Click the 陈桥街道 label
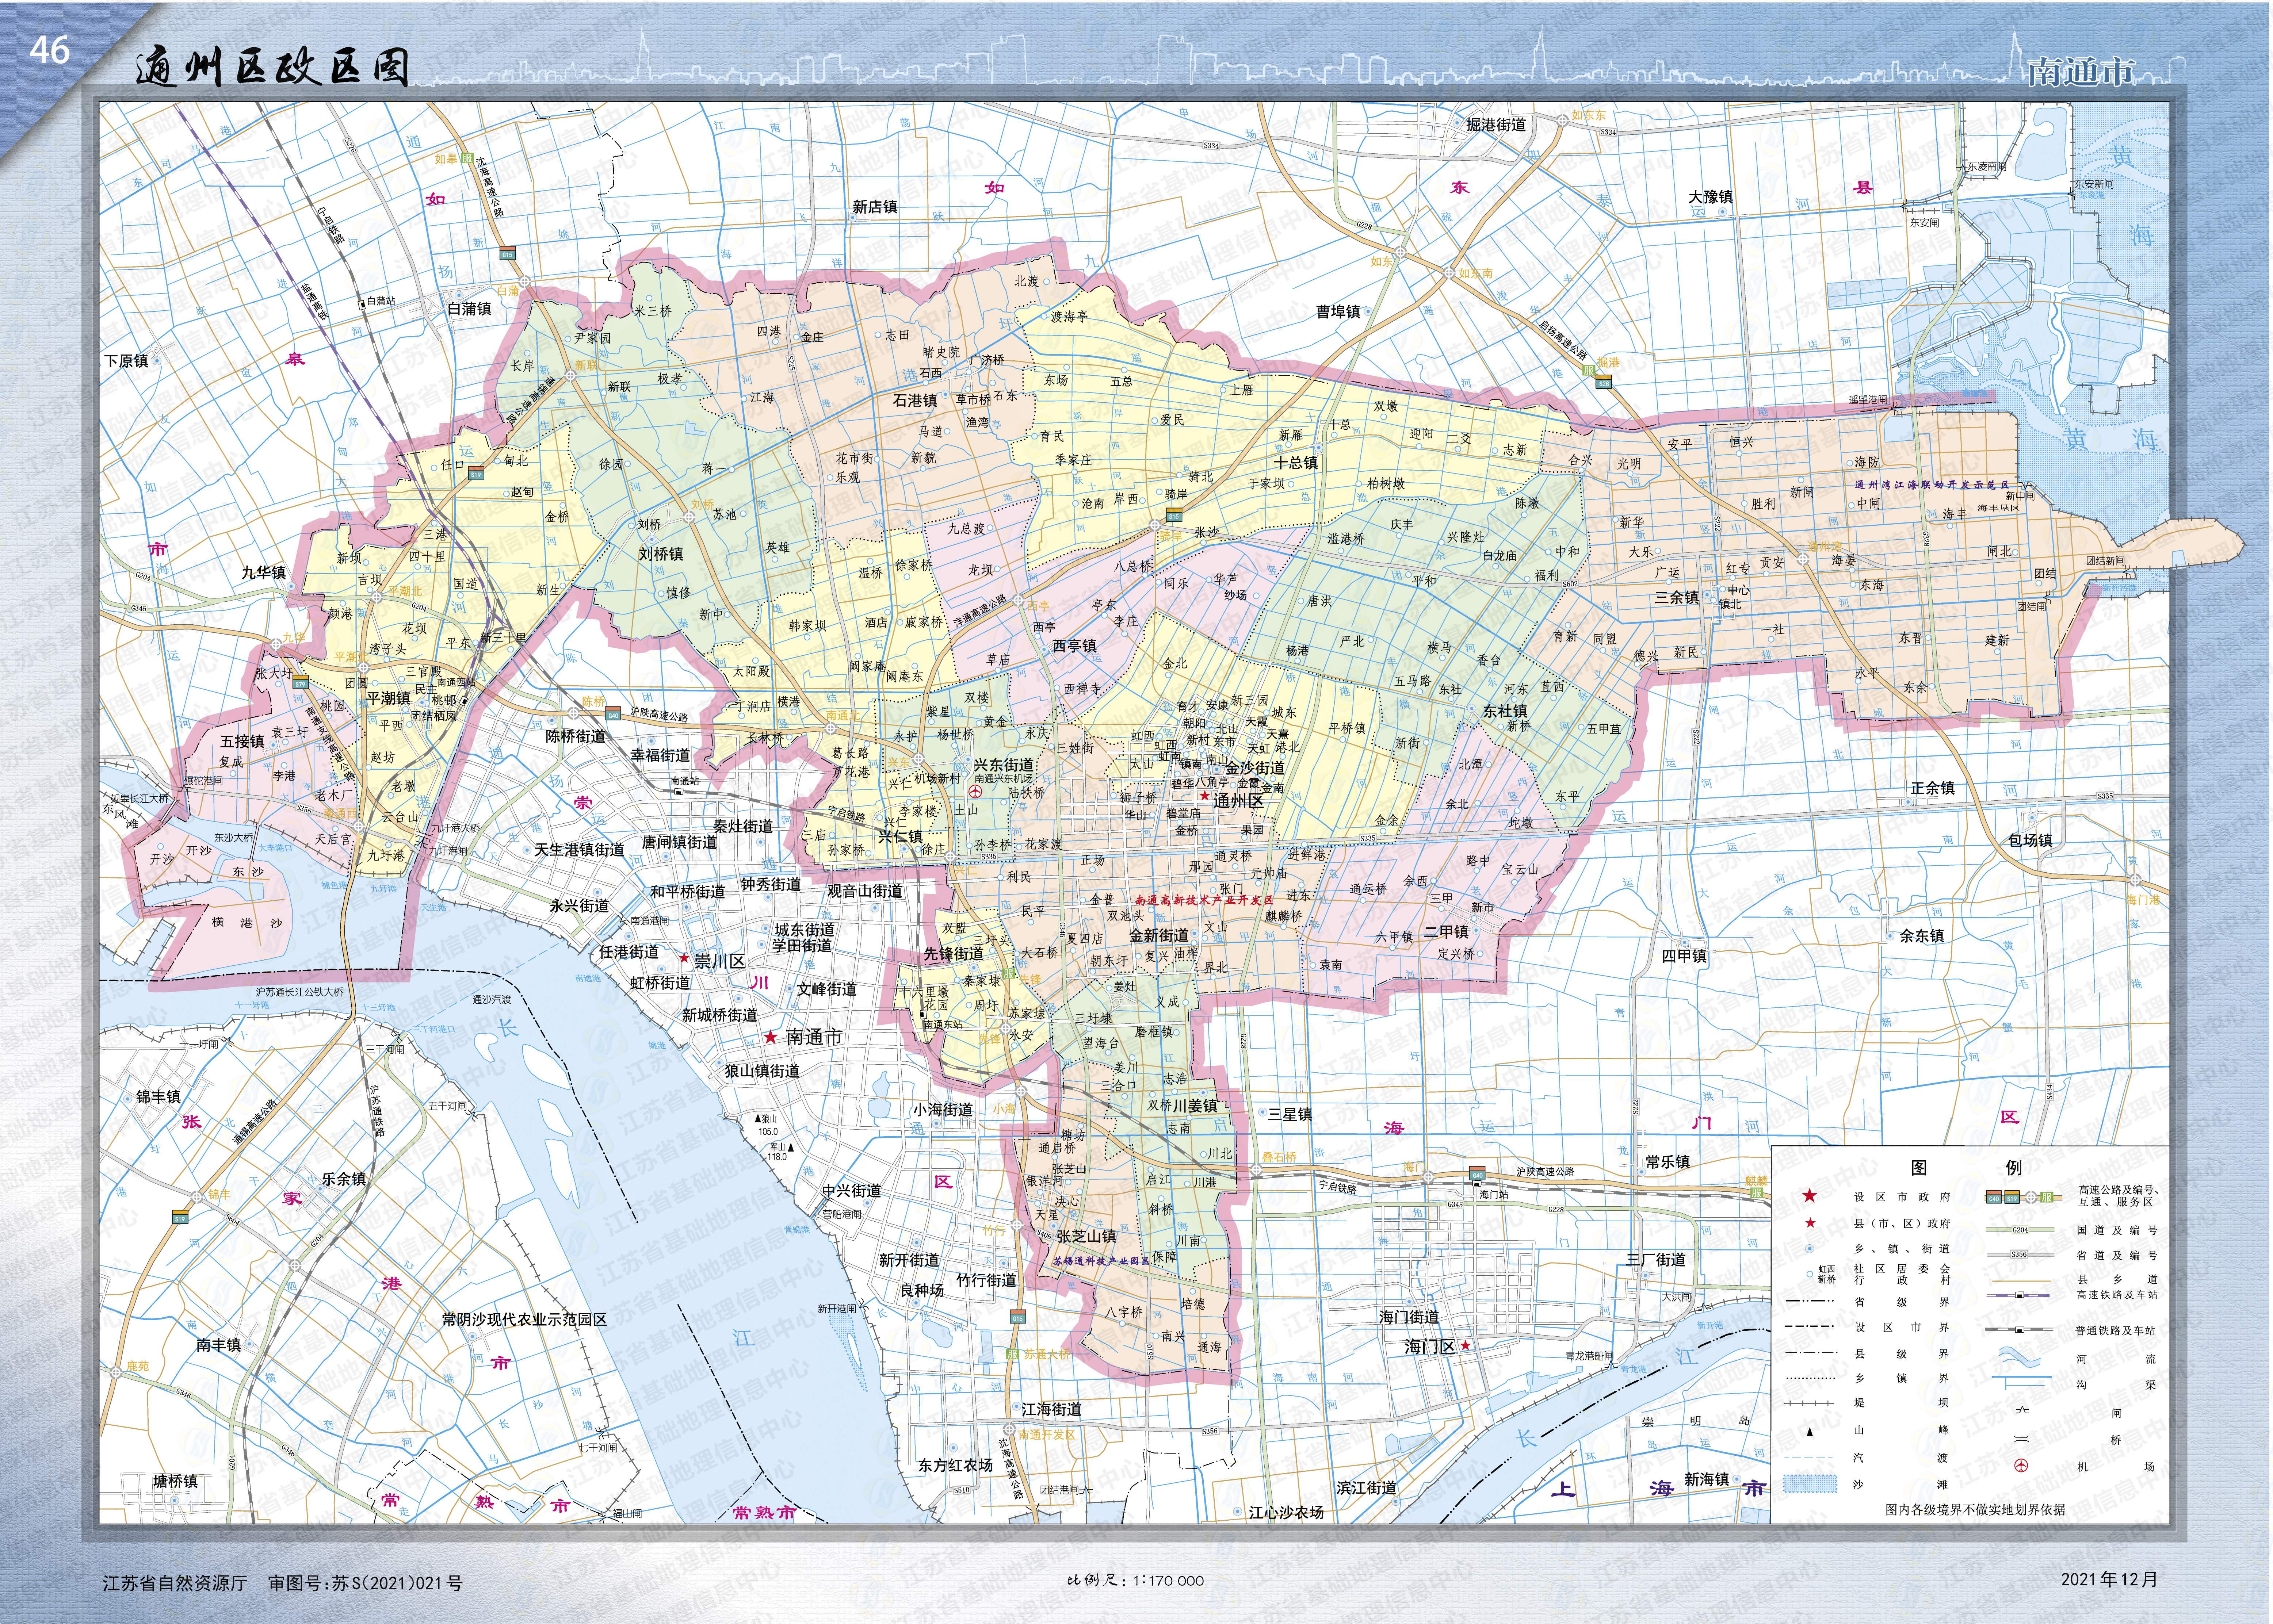This screenshot has height=1624, width=2273. point(576,736)
